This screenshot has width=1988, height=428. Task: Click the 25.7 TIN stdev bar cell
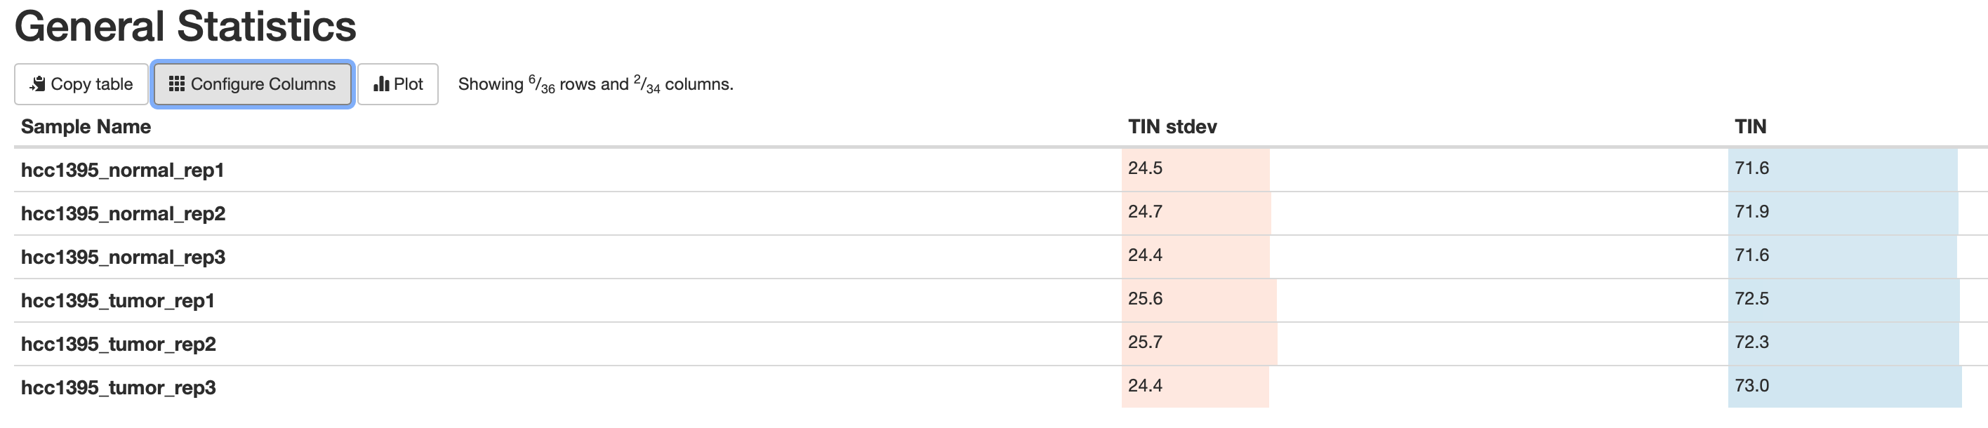(1199, 344)
